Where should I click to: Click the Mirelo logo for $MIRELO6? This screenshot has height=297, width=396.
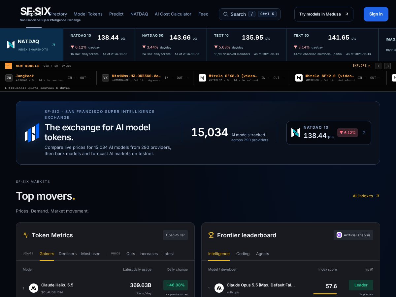coord(299,78)
